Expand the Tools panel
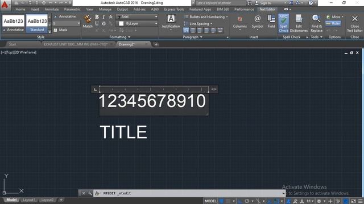This screenshot has width=364, height=204. pyautogui.click(x=316, y=37)
